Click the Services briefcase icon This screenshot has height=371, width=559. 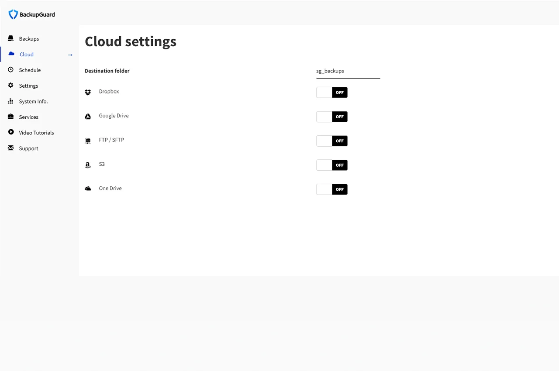(10, 117)
